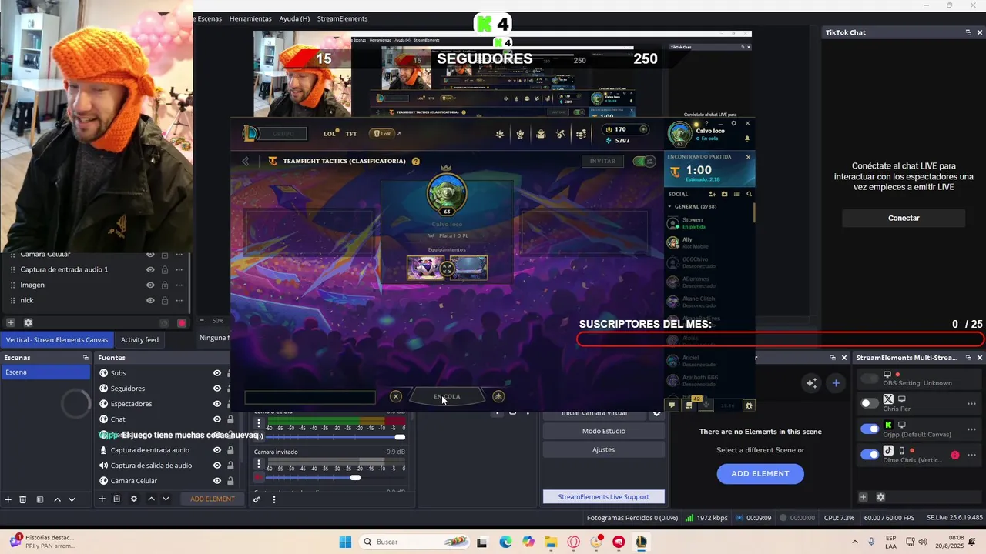
Task: Move scene down in Escenas panel
Action: 72,499
